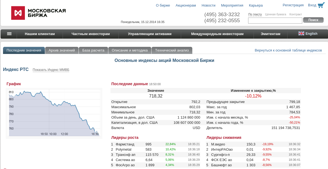
Task: Click ФСК ЕЭС ао in decline leaders
Action: pyautogui.click(x=221, y=160)
